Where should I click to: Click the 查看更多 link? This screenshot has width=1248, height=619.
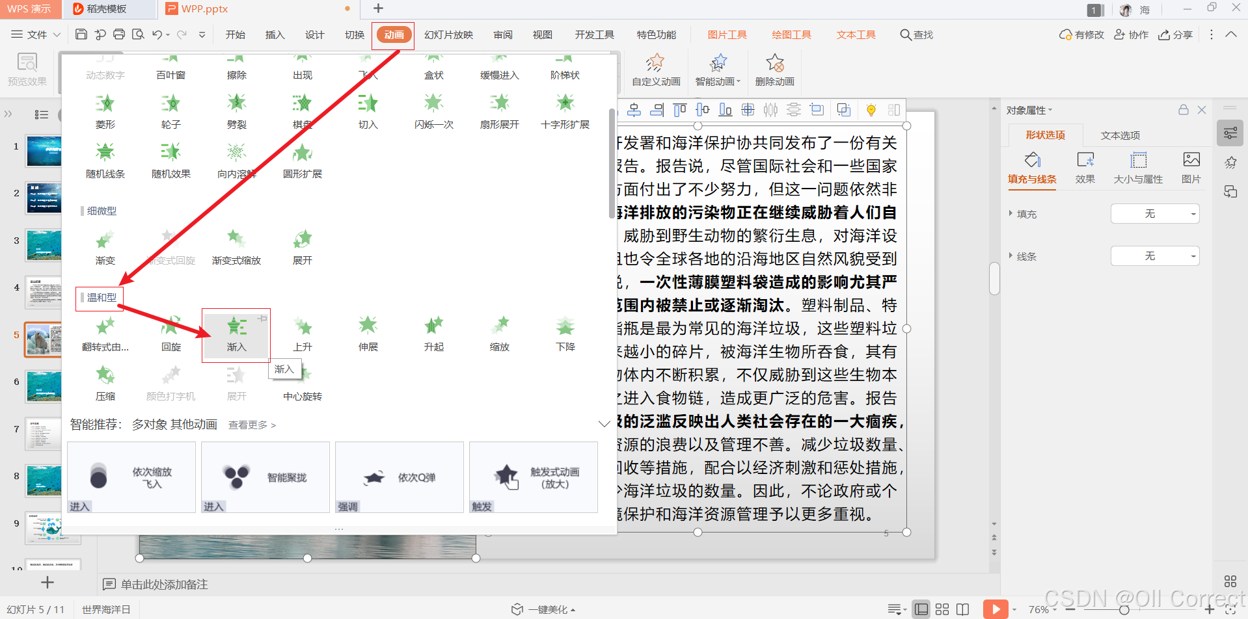(252, 425)
